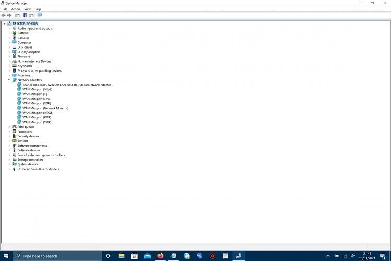The image size is (391, 261).
Task: Click the Sensors category icon
Action: coord(14,141)
